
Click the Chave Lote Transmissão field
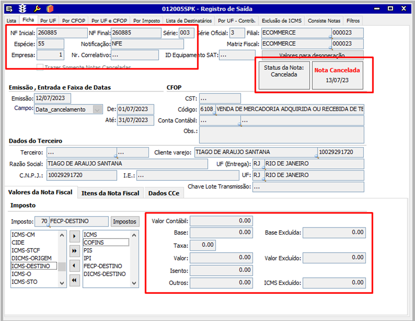tap(308, 187)
